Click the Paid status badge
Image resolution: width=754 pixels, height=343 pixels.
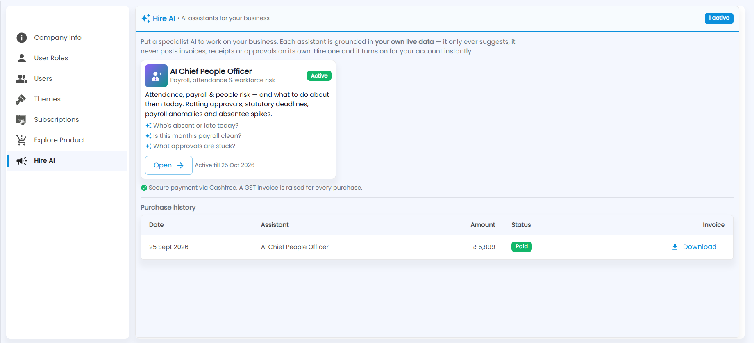[521, 247]
